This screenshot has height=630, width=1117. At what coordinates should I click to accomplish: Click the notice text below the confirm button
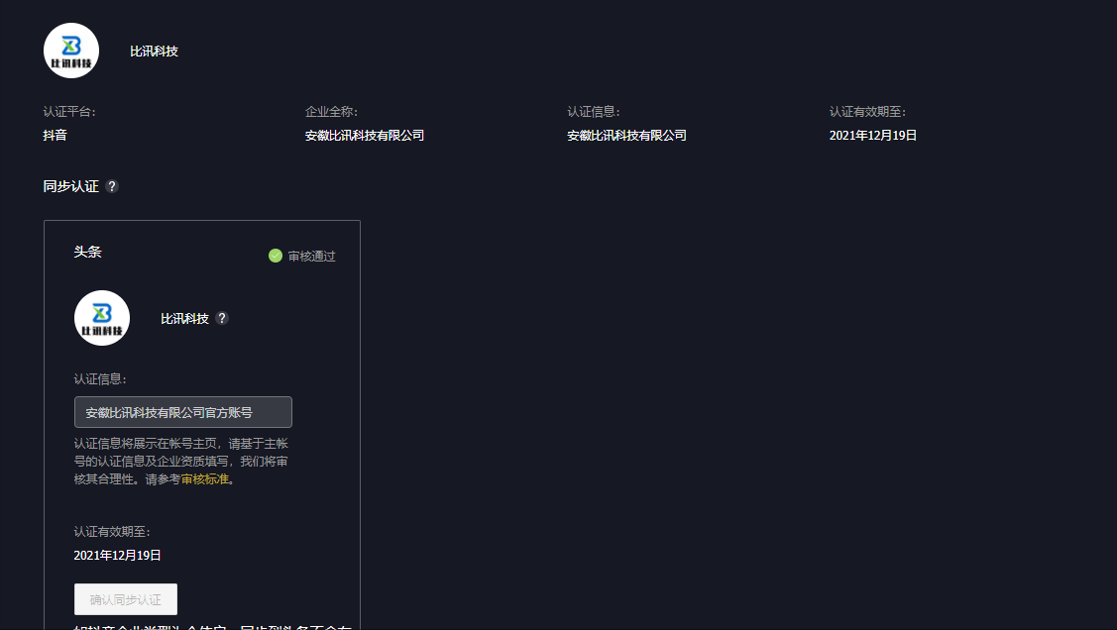pyautogui.click(x=198, y=626)
